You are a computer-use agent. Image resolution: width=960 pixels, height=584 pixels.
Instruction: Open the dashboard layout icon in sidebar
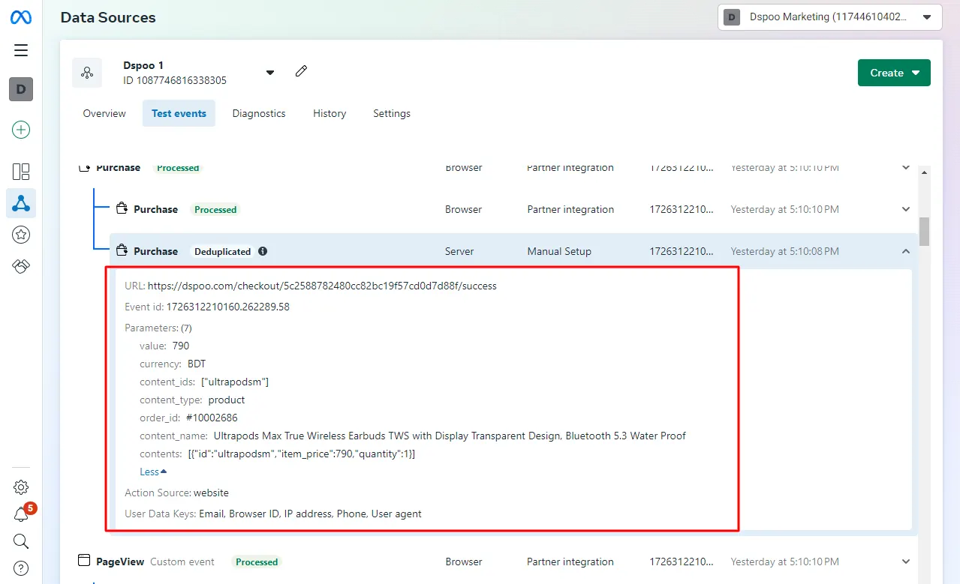[x=21, y=171]
